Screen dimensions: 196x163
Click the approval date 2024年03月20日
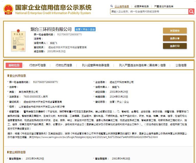point(119,97)
